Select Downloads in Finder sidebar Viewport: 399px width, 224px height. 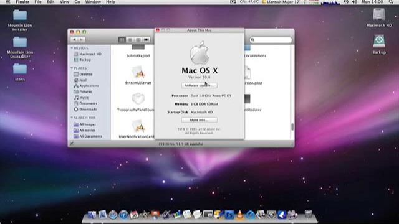click(x=85, y=110)
